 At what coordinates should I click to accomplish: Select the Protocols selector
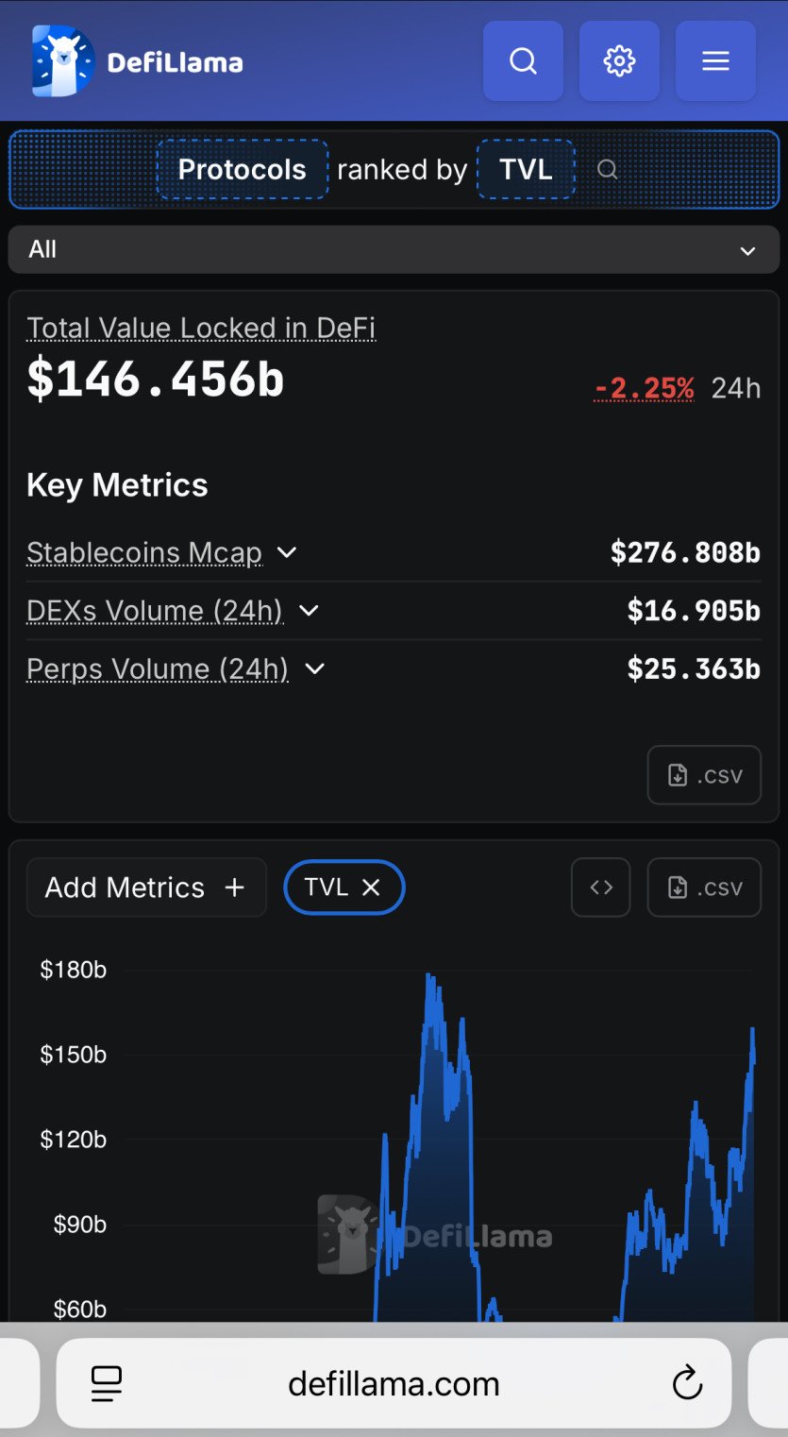[x=243, y=170]
